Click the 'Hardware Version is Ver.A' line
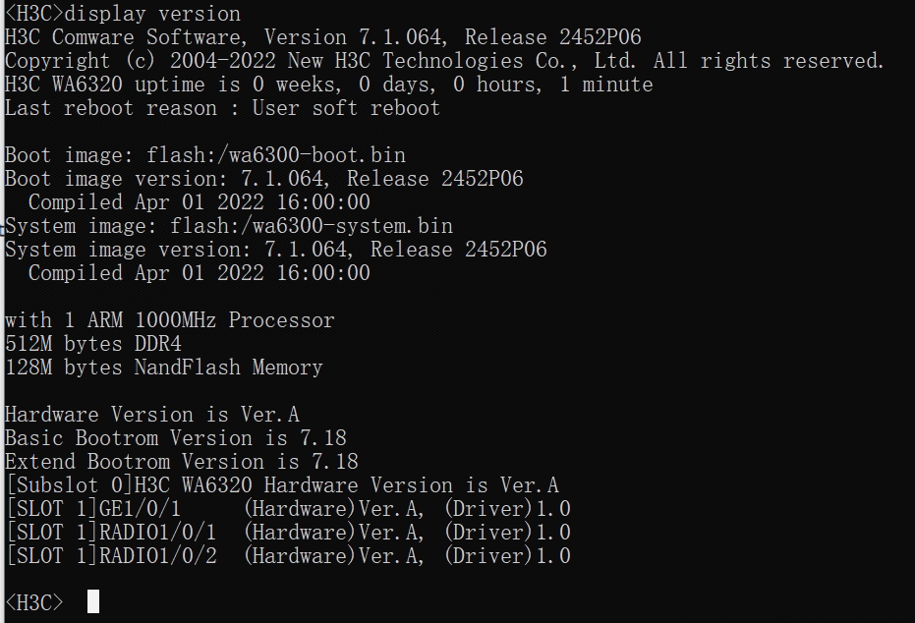915x623 pixels. coord(151,415)
